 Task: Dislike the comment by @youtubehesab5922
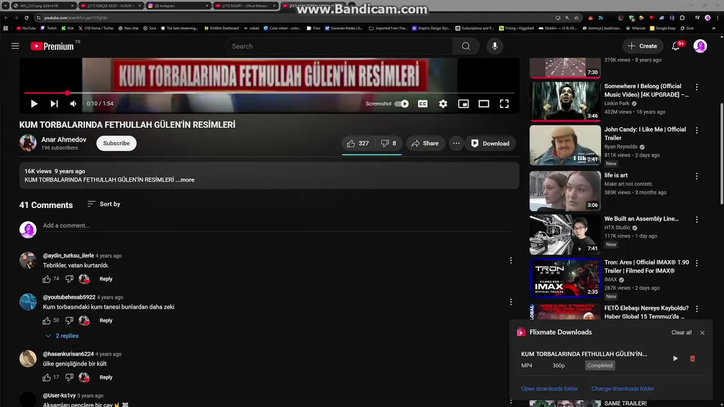[x=70, y=321]
